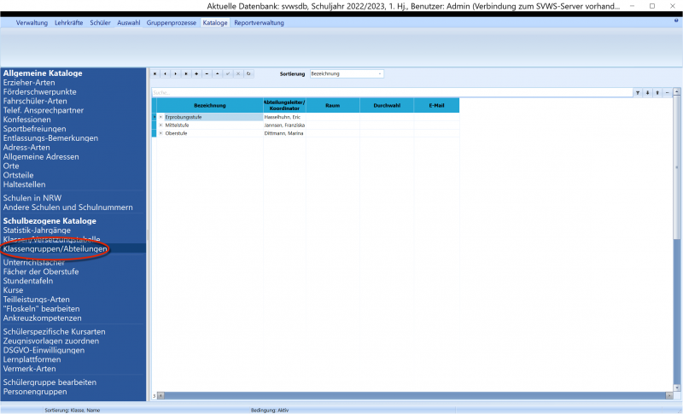Click into the Suche search field
This screenshot has height=414, width=683.
pyautogui.click(x=392, y=93)
